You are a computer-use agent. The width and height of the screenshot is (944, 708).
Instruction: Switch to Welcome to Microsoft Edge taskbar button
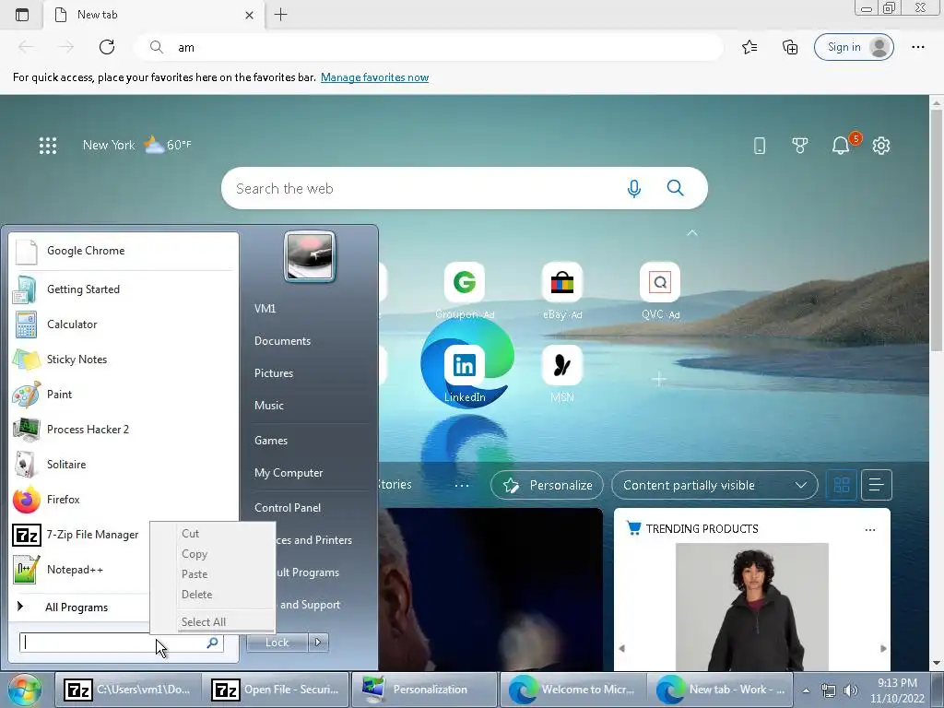tap(572, 690)
